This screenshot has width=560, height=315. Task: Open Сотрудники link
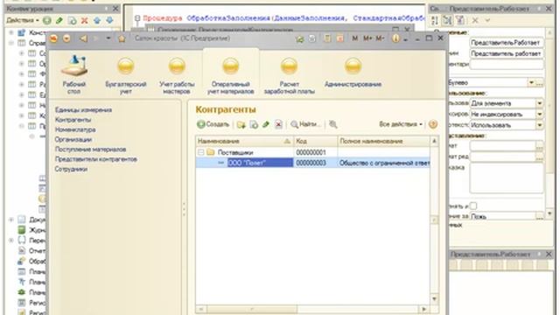(x=71, y=169)
